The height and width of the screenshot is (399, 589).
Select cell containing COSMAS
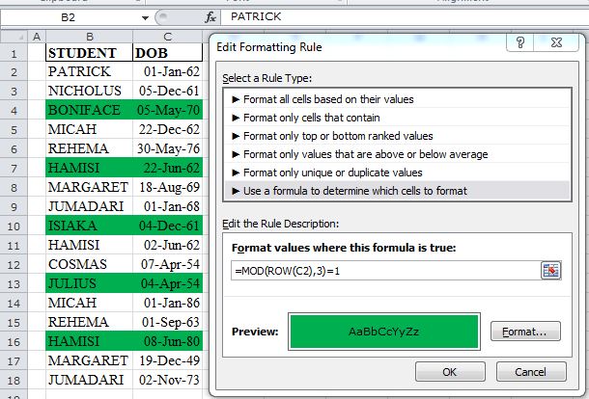point(89,264)
